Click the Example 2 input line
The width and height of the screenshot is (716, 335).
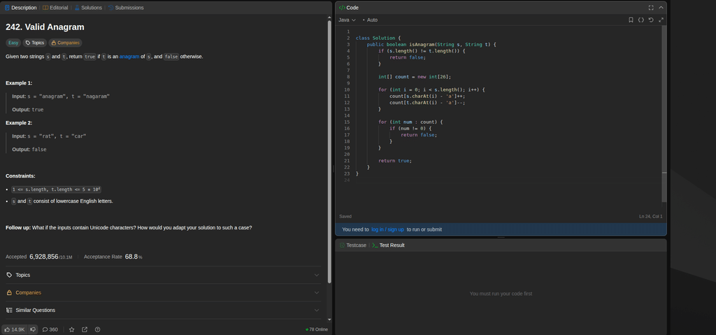point(49,136)
